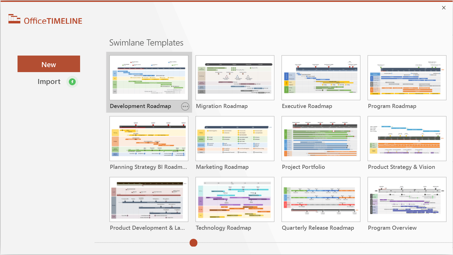Close the template chooser window
The image size is (453, 255).
pos(444,7)
